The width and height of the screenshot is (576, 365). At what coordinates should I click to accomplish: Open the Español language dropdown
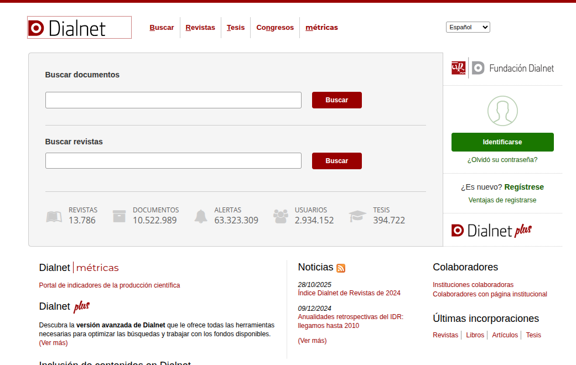pyautogui.click(x=468, y=27)
